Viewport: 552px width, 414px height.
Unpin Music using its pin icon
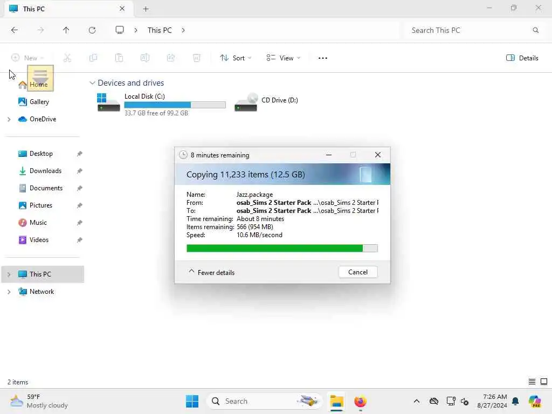pos(80,223)
